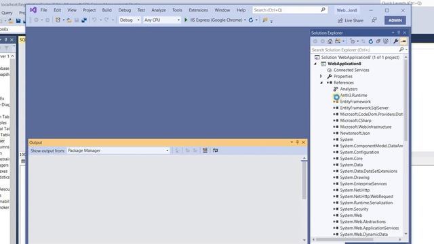Viewport: 434px width, 244px height.
Task: Click the Live Share button
Action: pos(351,20)
